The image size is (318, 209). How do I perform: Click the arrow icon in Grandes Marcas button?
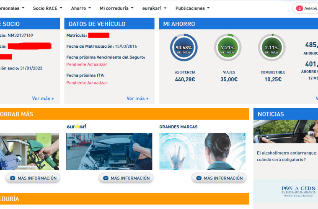click(x=199, y=178)
